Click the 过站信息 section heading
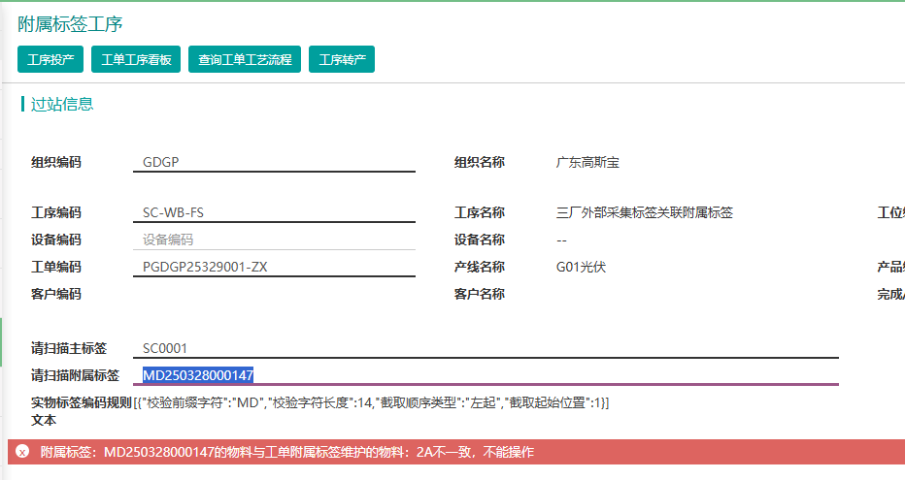The image size is (905, 480). [62, 105]
